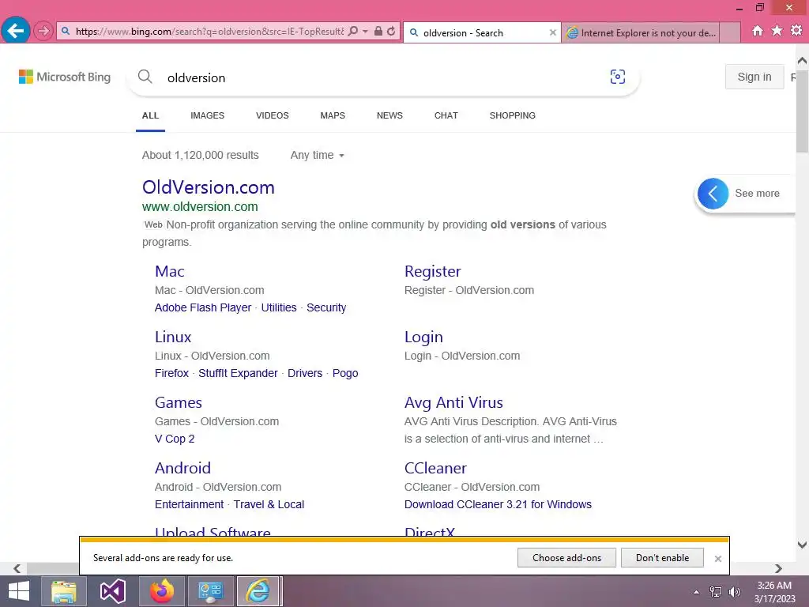Open the Register sitelink
Viewport: 809px width, 607px height.
coord(433,271)
